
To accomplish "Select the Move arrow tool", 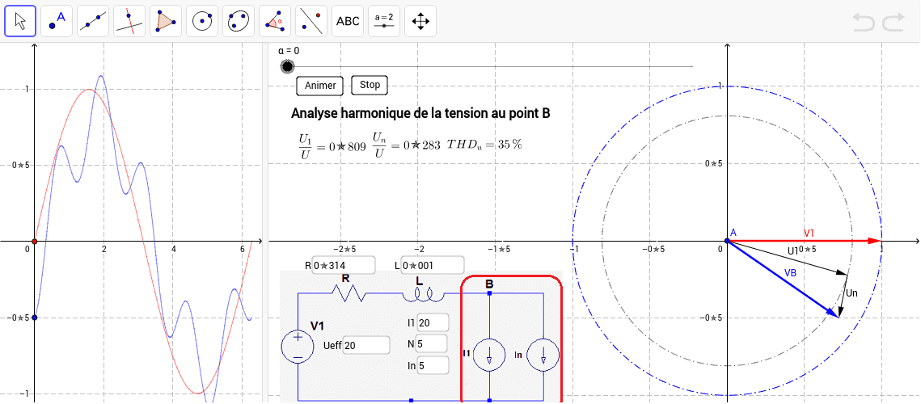I will pyautogui.click(x=20, y=21).
